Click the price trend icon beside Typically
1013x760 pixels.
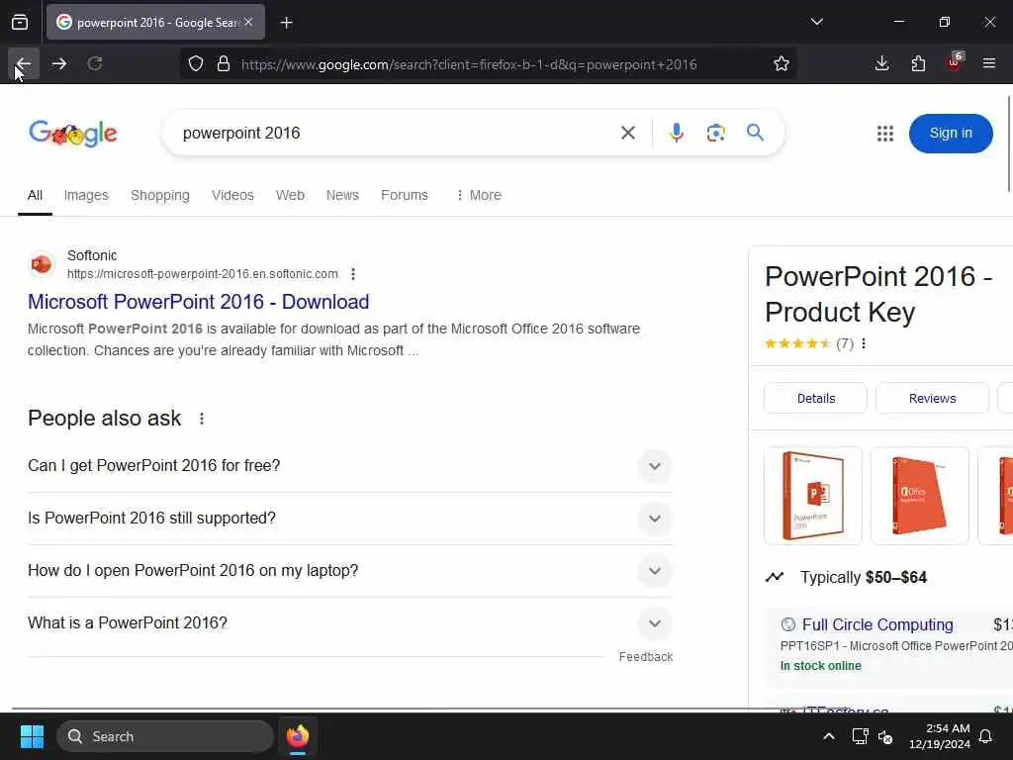click(x=774, y=577)
